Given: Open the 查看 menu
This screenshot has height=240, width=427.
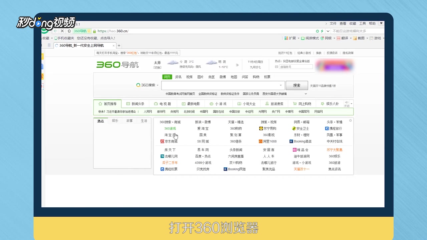Looking at the screenshot, I should (x=343, y=24).
